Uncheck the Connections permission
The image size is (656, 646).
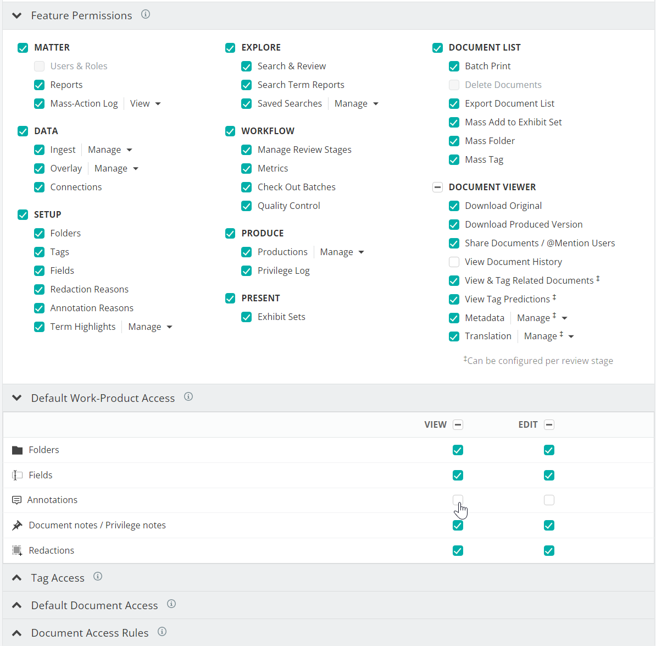click(39, 187)
